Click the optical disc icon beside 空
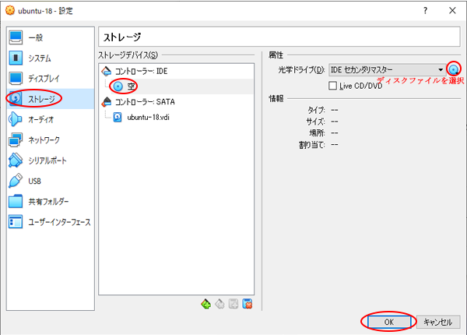The image size is (467, 335). [118, 86]
